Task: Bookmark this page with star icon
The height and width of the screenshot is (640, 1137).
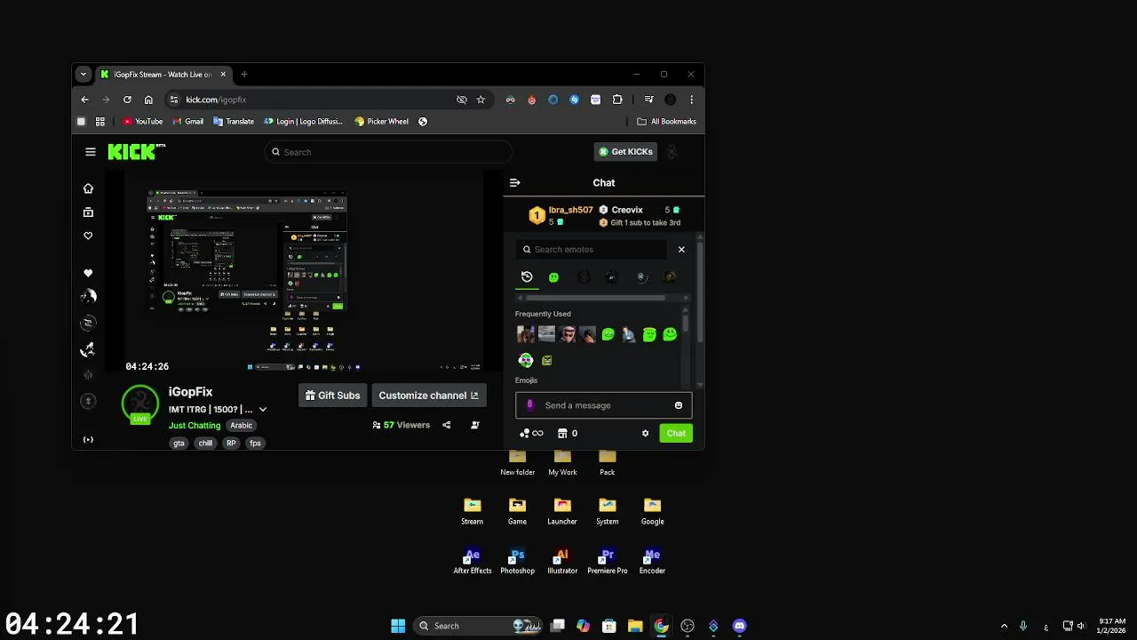Action: coord(481,100)
